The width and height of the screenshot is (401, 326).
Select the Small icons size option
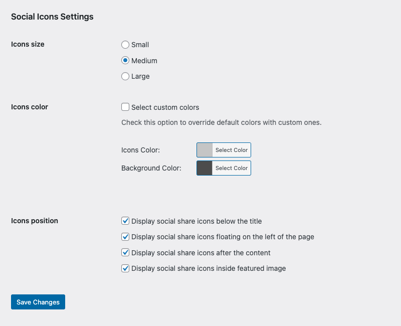tap(125, 45)
